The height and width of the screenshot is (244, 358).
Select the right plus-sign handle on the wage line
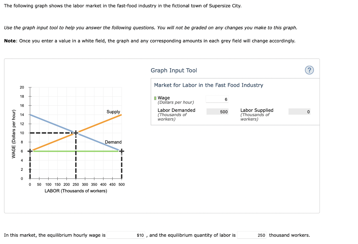121,150
